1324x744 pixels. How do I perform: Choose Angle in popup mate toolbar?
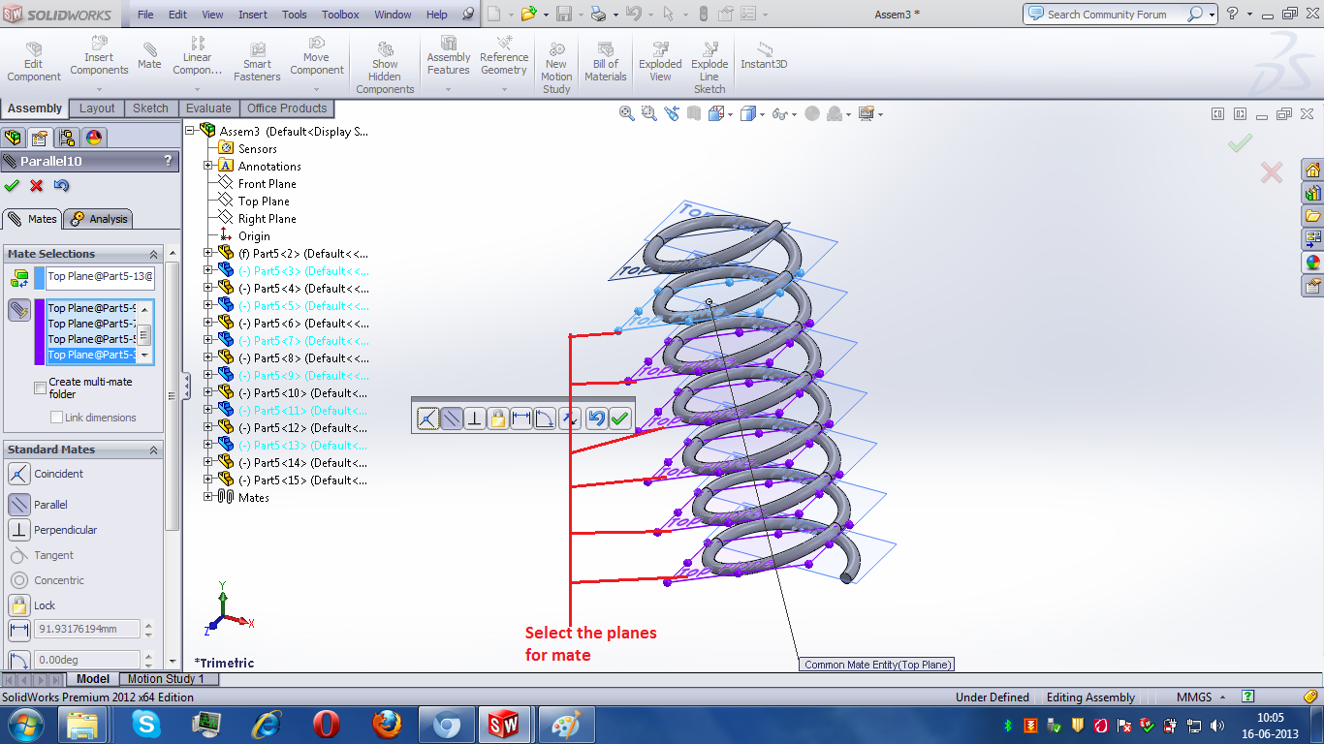pyautogui.click(x=546, y=418)
